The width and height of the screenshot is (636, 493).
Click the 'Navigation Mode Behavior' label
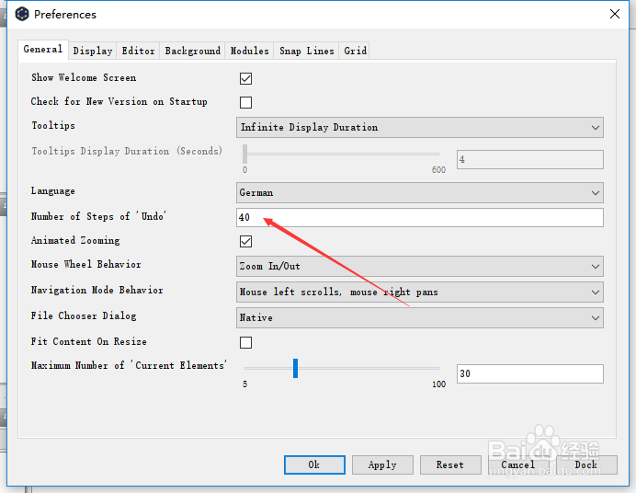97,290
